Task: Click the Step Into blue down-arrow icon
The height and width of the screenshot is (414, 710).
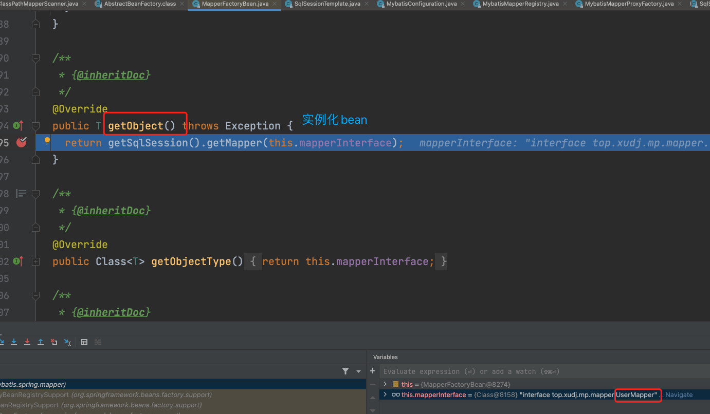Action: 14,342
